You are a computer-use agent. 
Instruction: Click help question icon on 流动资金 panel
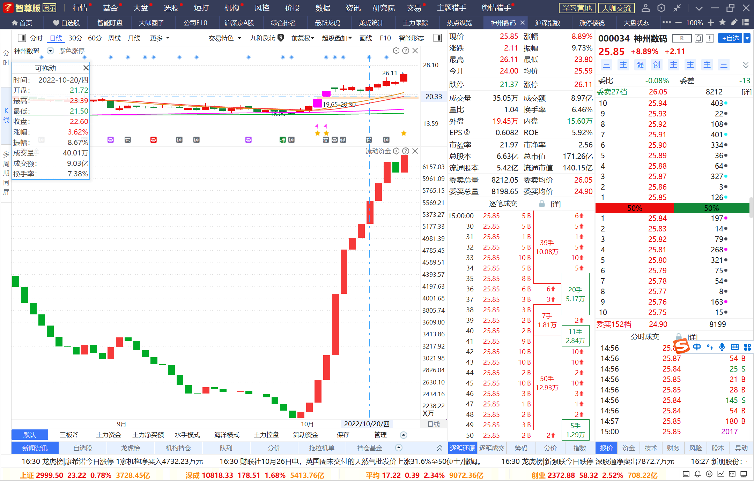click(406, 151)
